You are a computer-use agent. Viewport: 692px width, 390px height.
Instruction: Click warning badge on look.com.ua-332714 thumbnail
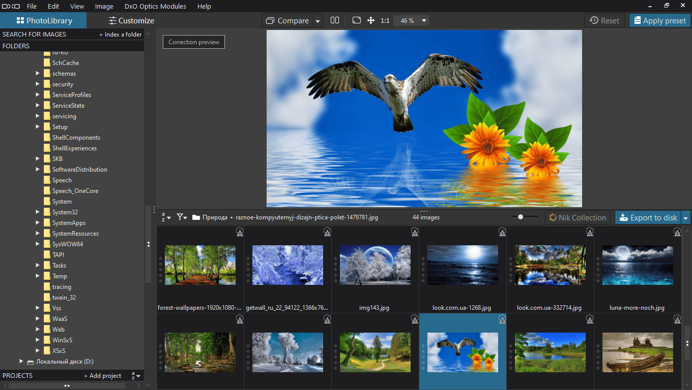tap(590, 232)
